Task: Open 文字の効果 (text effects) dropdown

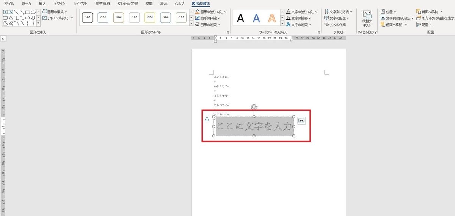Action: click(299, 24)
